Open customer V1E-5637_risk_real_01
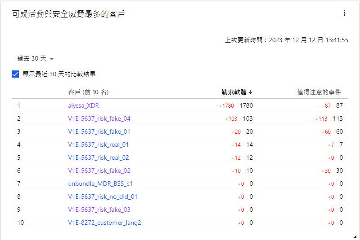This screenshot has height=240, width=360. [99, 144]
